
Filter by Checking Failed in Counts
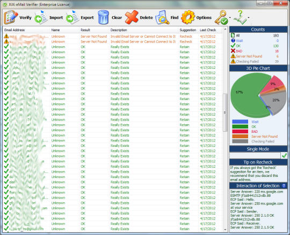coord(247,61)
